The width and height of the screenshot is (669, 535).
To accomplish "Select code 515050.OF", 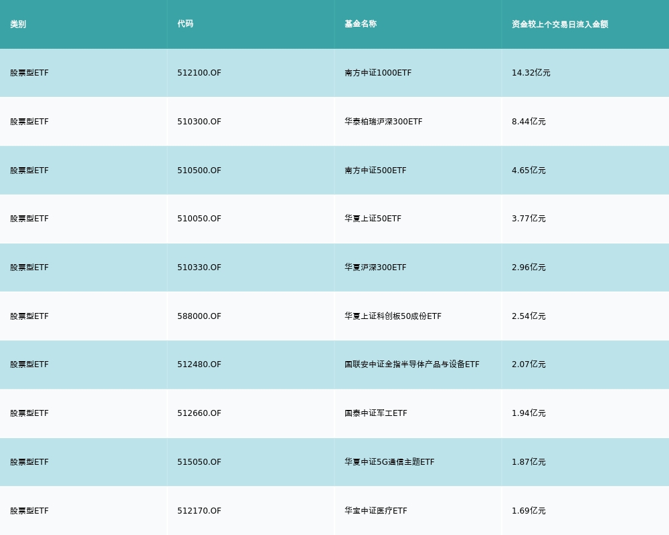I will (199, 462).
